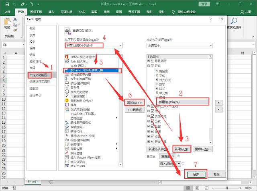Select the Tab 键次序 command icon
Screen dimensions: 257x191
(x=67, y=61)
